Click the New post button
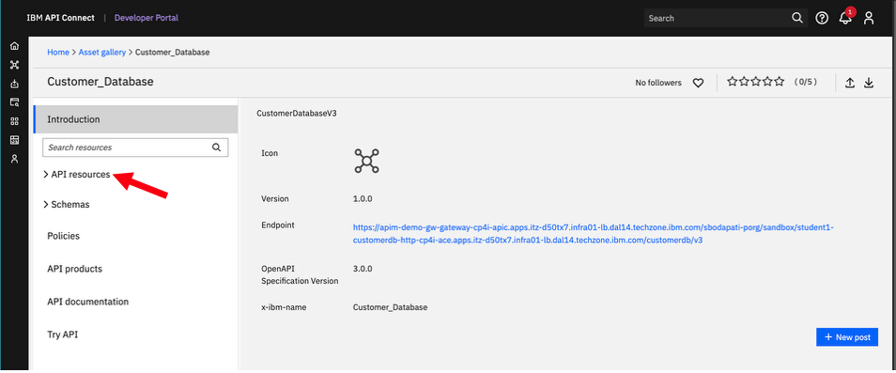896x373 pixels. click(847, 337)
